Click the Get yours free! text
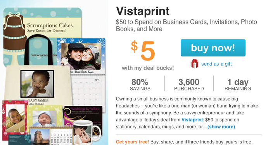This screenshot has height=145, width=268. 133,142
